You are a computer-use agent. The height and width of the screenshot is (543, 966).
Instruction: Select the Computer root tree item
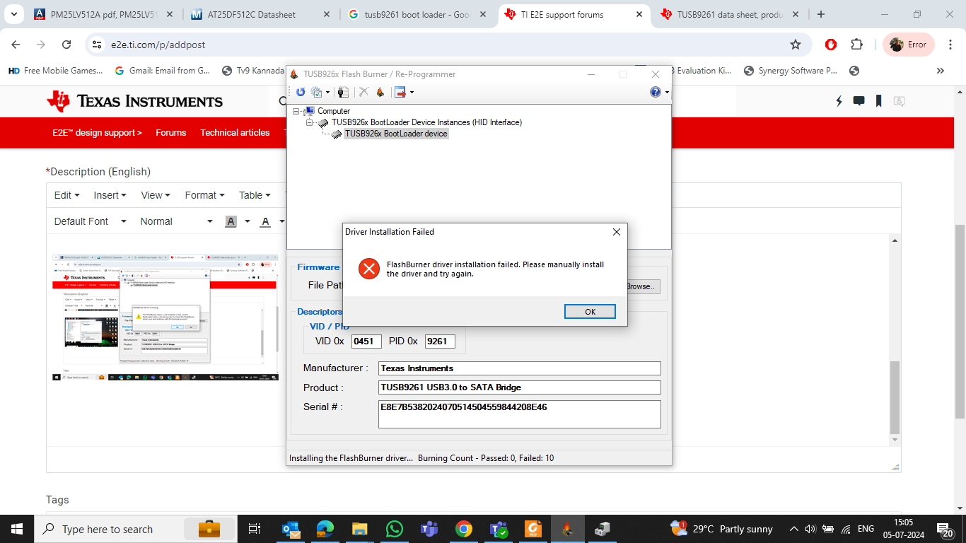point(334,111)
